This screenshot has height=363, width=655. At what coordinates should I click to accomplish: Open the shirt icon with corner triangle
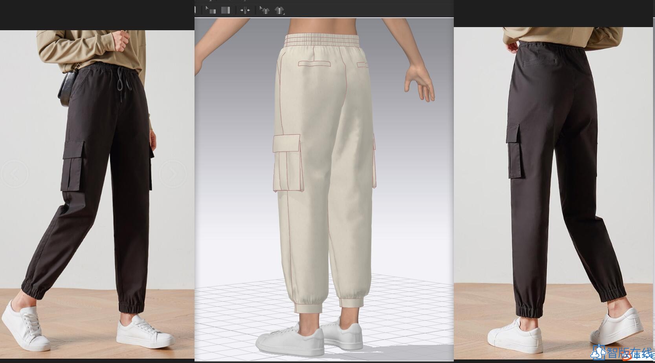coord(279,10)
